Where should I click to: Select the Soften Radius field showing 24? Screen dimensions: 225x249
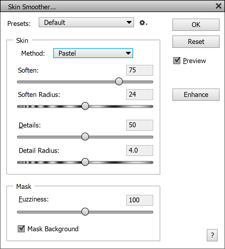(139, 94)
